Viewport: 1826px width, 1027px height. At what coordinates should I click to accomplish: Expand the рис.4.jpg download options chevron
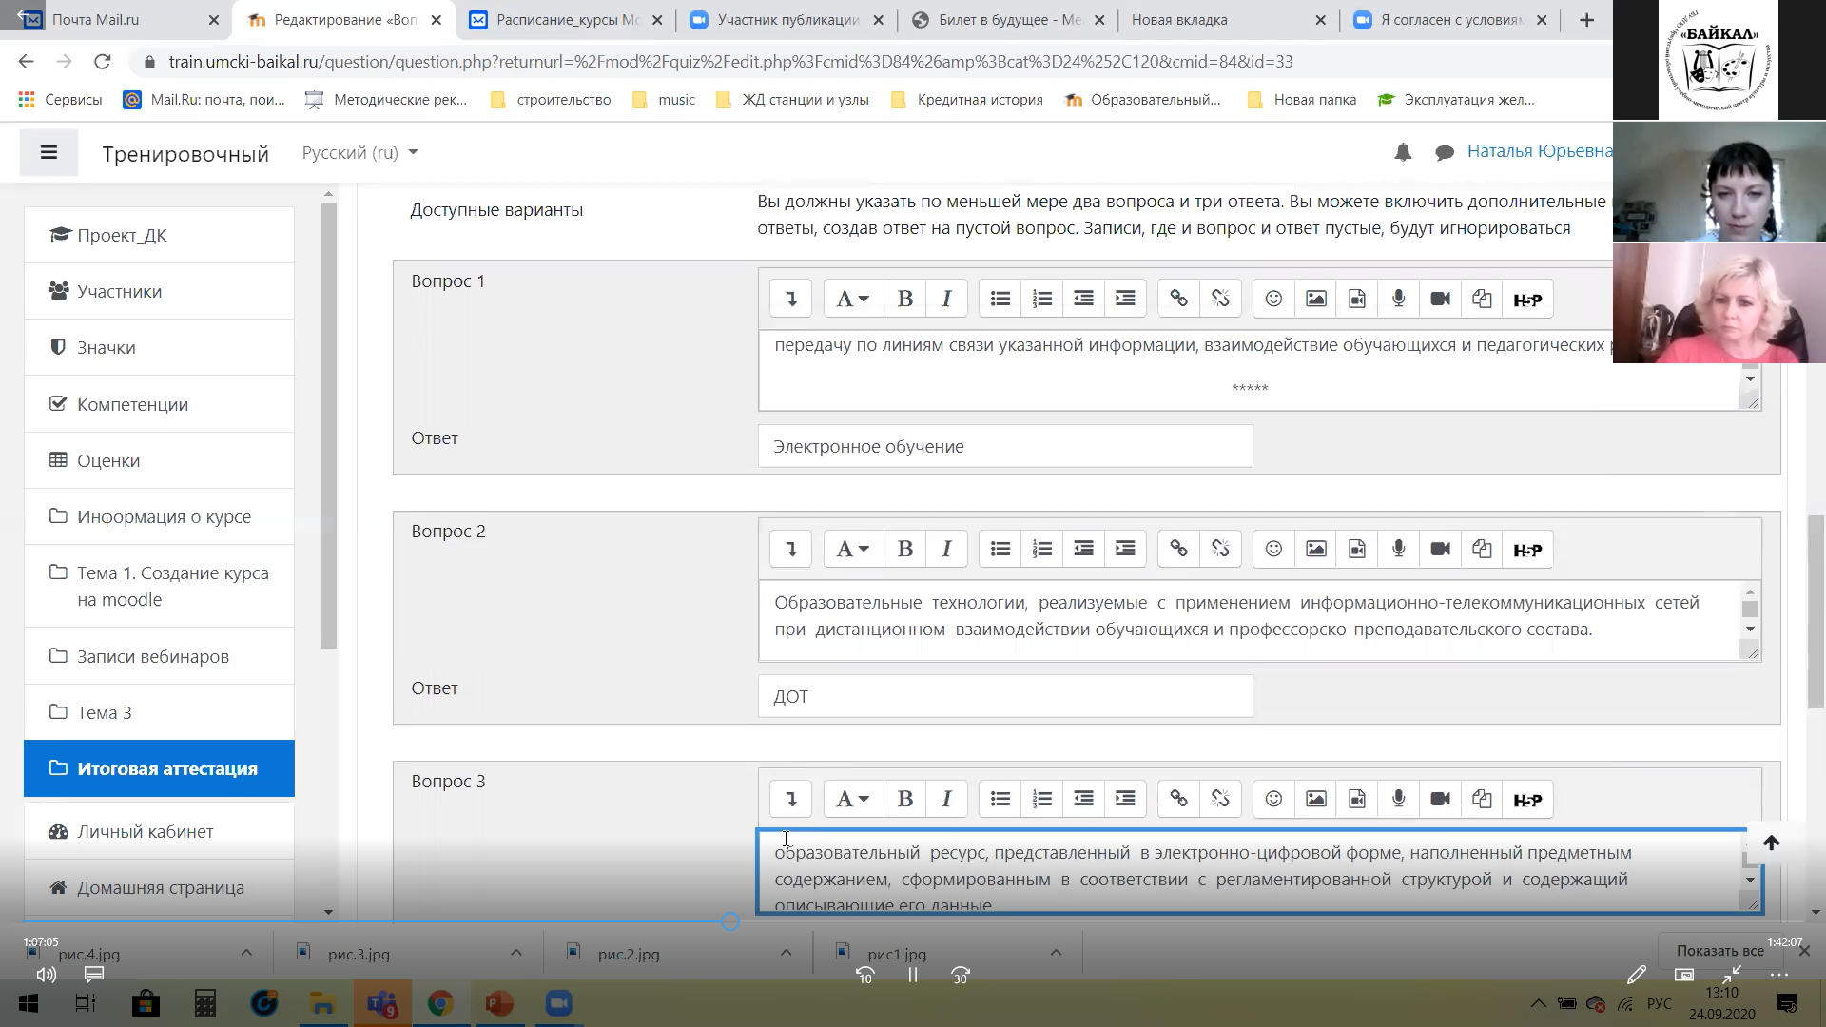tap(246, 953)
